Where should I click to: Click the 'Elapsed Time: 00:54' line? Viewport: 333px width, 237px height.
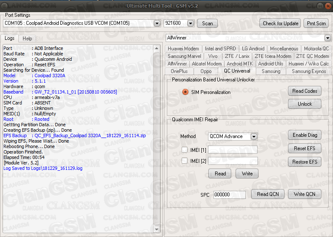click(x=24, y=157)
